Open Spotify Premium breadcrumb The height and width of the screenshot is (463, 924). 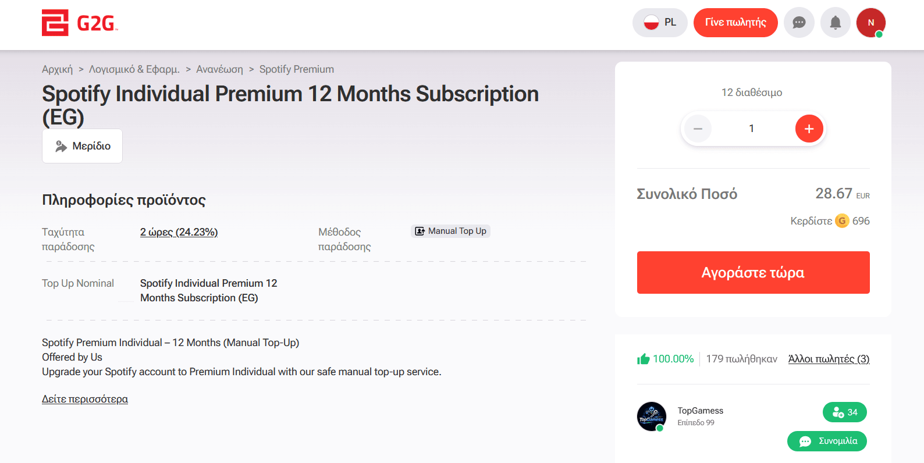tap(296, 69)
